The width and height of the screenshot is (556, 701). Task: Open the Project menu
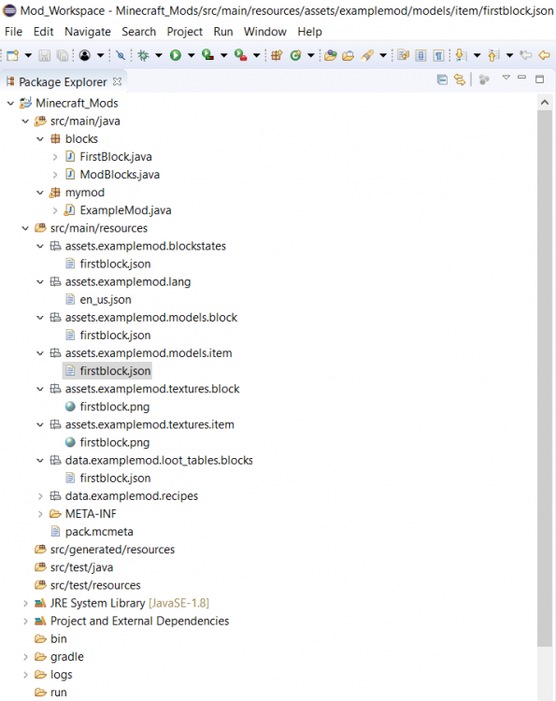click(x=185, y=32)
